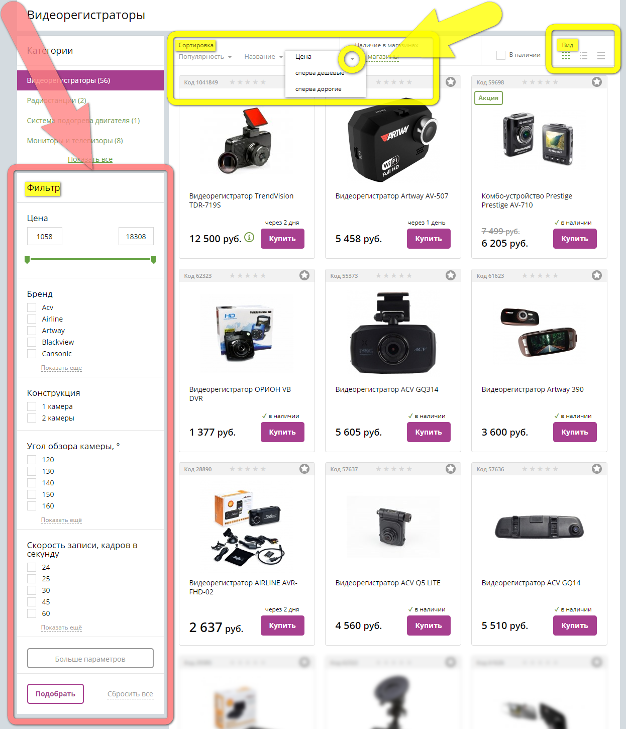Choose сперва дешёвые sorting option

click(x=320, y=73)
